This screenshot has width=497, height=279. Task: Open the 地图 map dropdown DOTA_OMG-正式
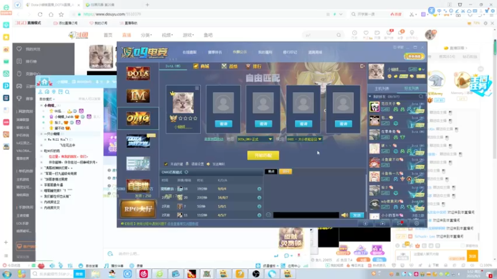255,139
